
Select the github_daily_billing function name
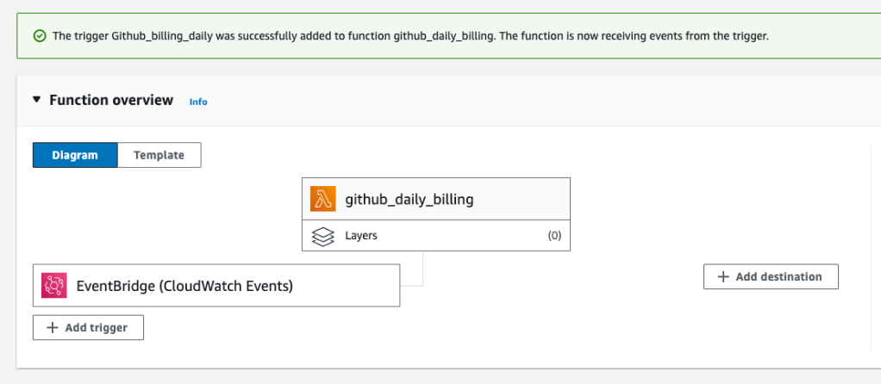coord(409,200)
